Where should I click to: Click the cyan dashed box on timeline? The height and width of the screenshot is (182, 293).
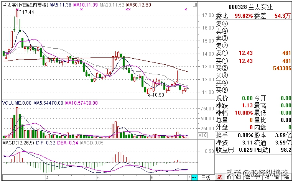[194, 178]
